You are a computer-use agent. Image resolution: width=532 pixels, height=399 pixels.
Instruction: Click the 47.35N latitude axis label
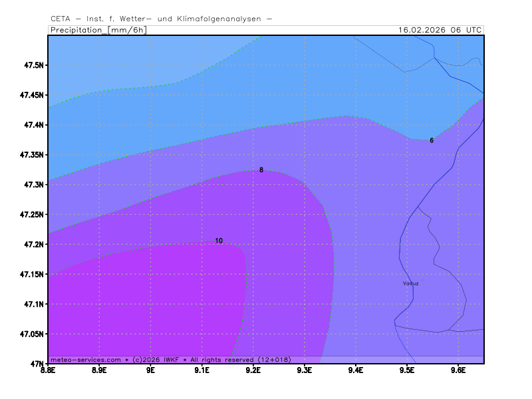pyautogui.click(x=32, y=155)
